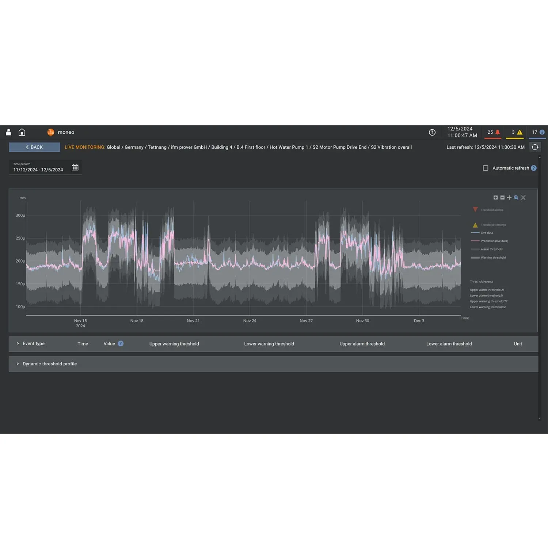Click the BACK button

(34, 147)
